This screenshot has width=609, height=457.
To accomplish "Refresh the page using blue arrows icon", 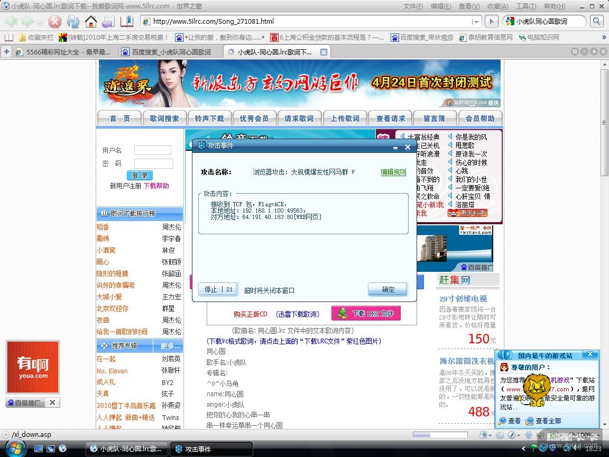I will point(73,21).
